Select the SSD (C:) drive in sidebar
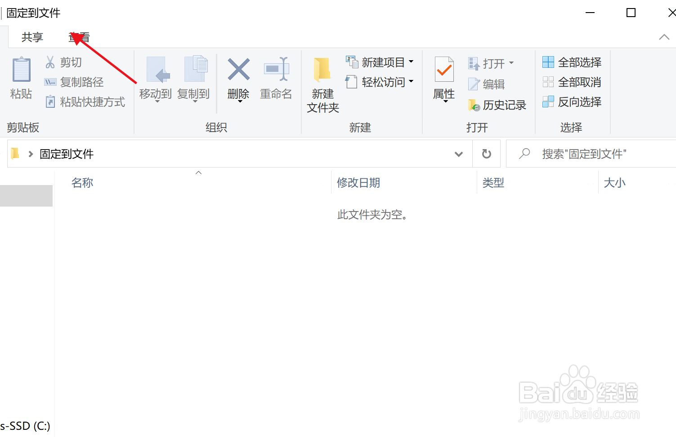The height and width of the screenshot is (437, 676). point(25,426)
